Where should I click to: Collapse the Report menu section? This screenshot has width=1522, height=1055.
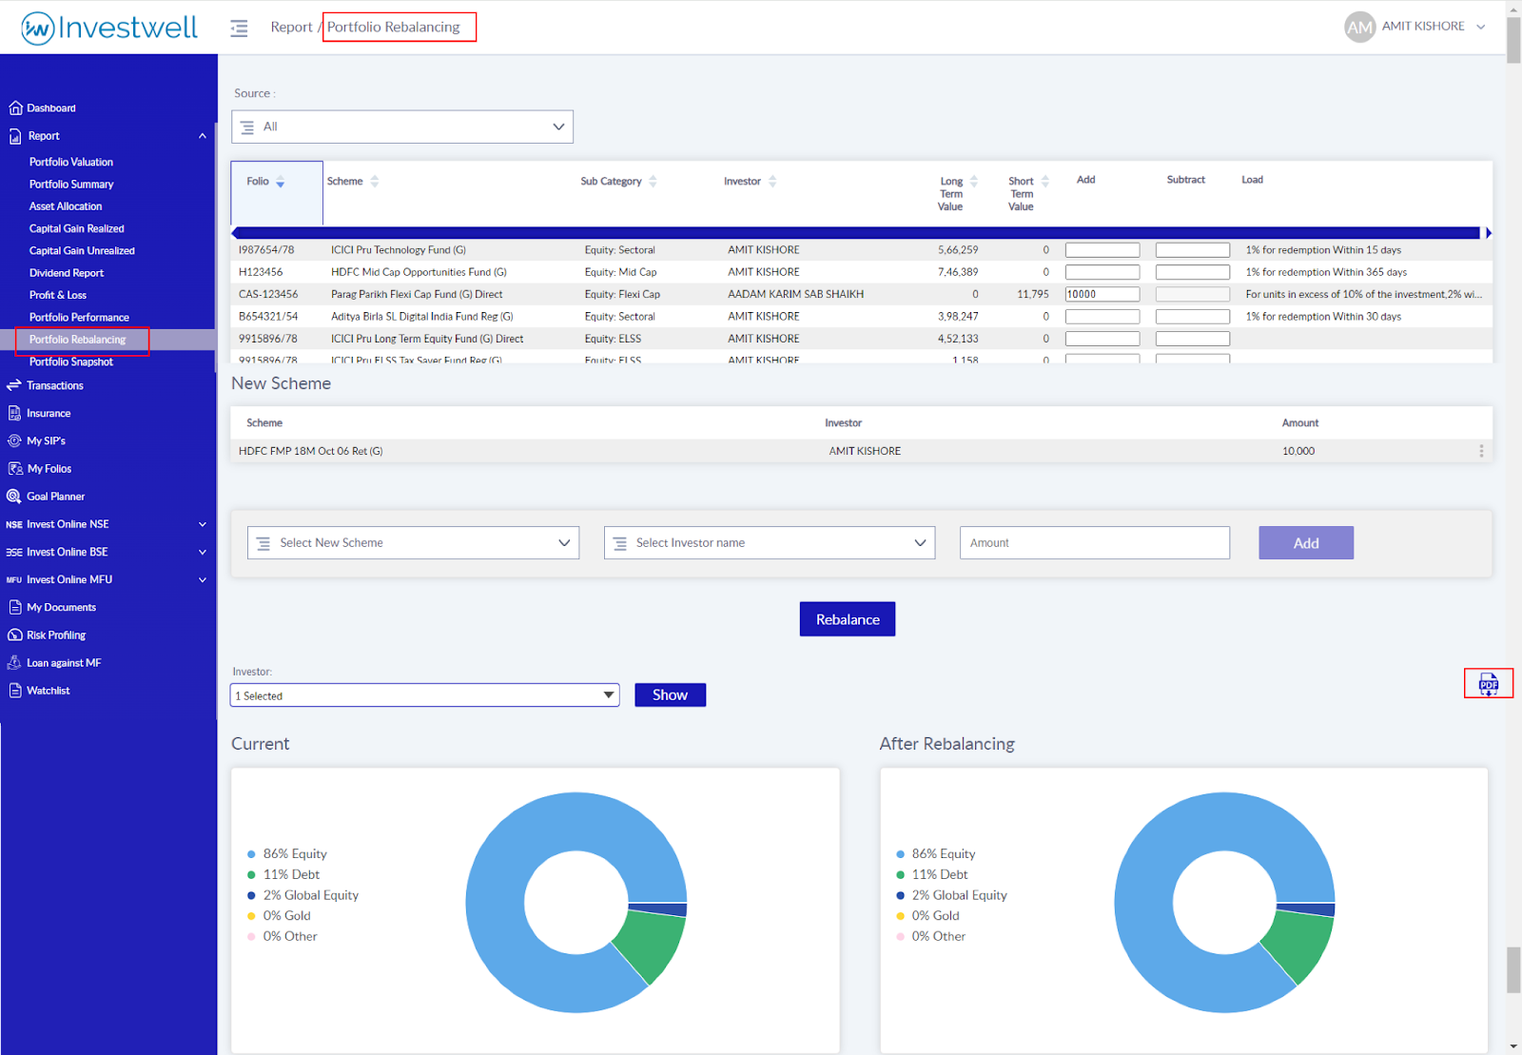click(203, 136)
